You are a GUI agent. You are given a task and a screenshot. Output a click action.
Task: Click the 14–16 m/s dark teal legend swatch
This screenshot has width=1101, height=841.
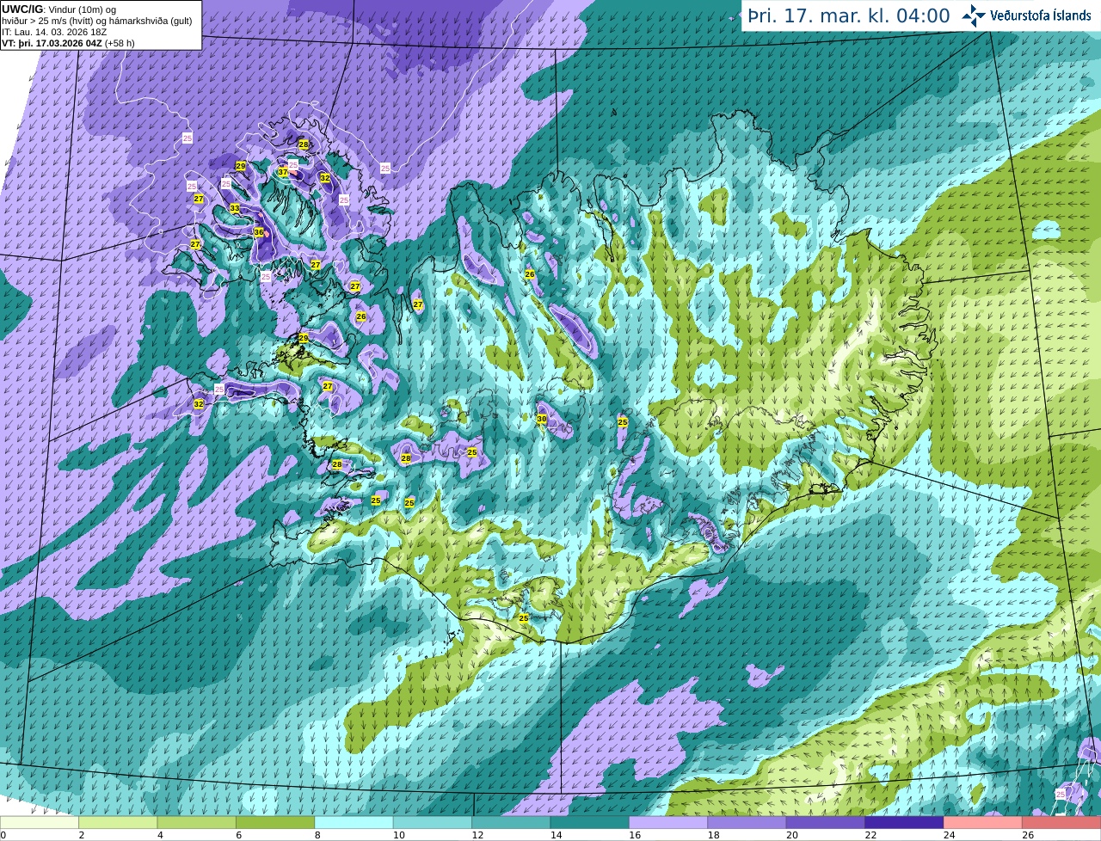point(590,823)
